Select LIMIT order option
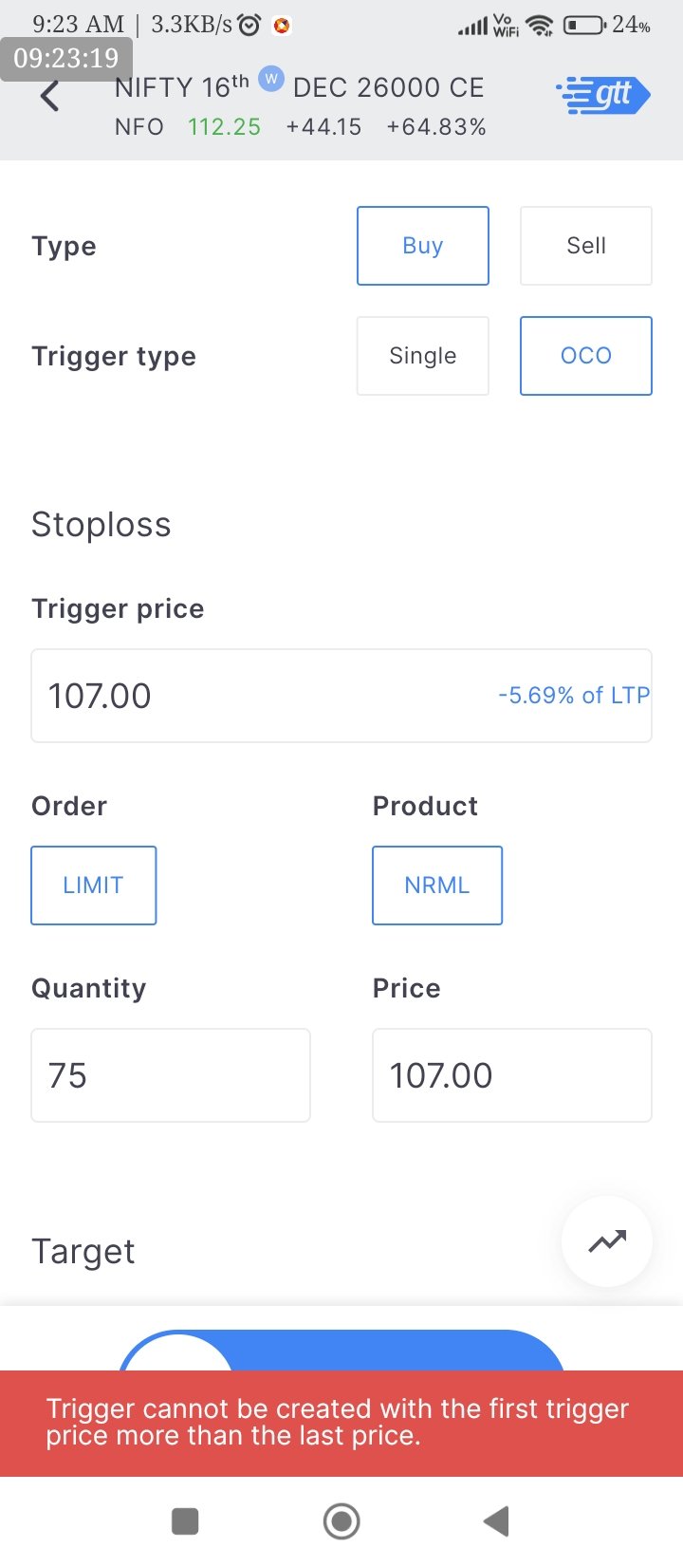The image size is (683, 1566). 93,886
